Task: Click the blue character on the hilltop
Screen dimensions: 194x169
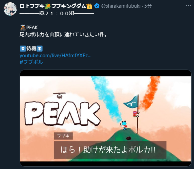Action: point(124,125)
